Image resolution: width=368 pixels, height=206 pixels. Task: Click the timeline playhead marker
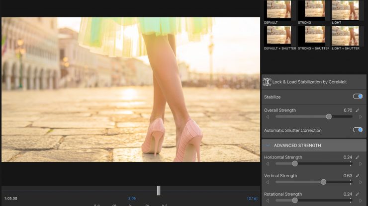click(x=159, y=191)
